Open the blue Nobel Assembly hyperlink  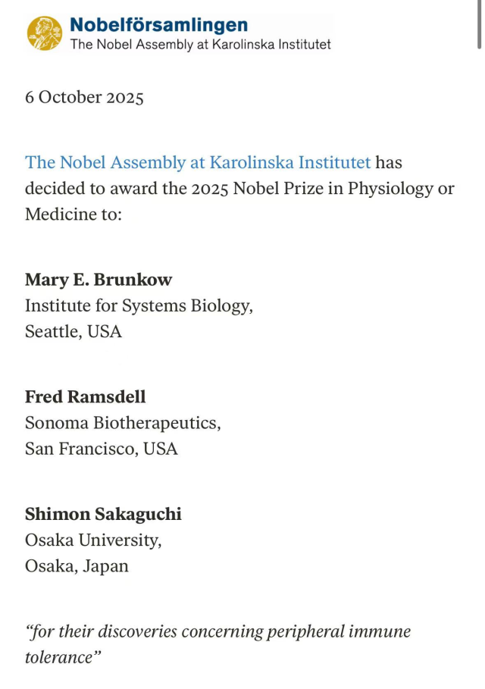pos(198,162)
